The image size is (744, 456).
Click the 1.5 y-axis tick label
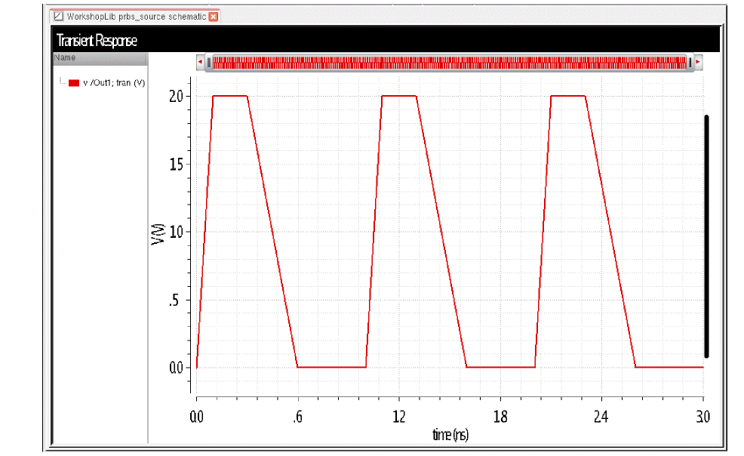pyautogui.click(x=176, y=165)
